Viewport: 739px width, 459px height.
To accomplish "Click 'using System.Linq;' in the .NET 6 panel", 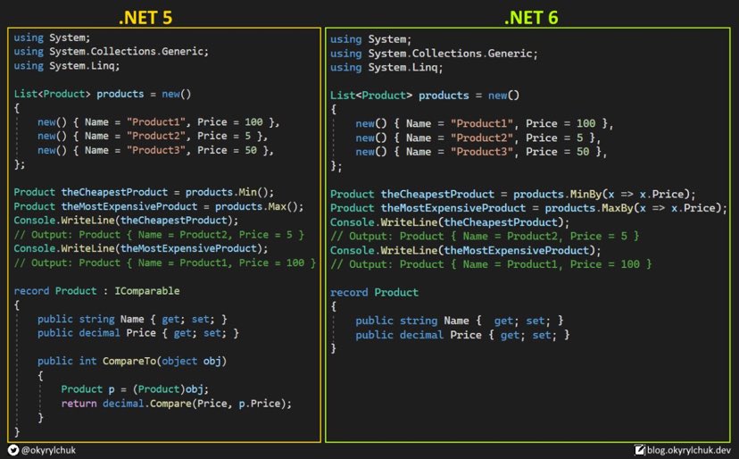I will coord(386,68).
